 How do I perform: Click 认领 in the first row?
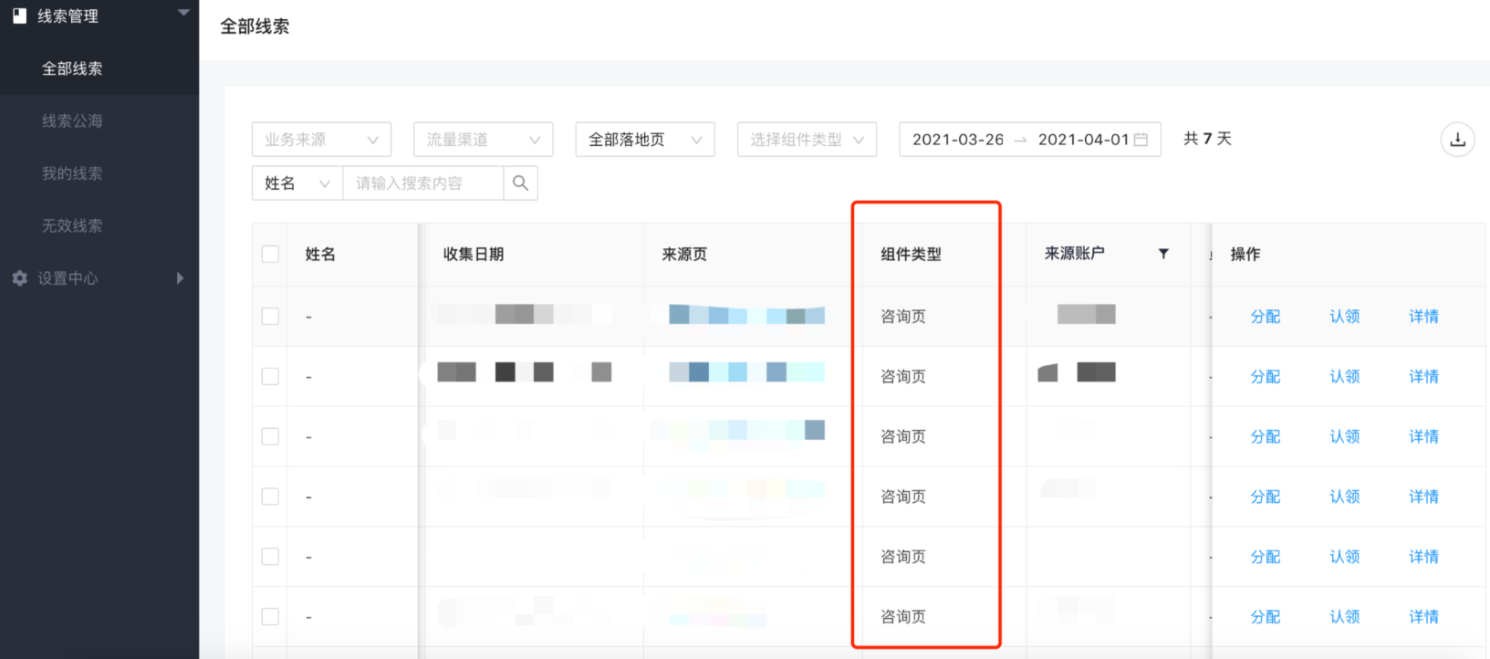(1344, 317)
